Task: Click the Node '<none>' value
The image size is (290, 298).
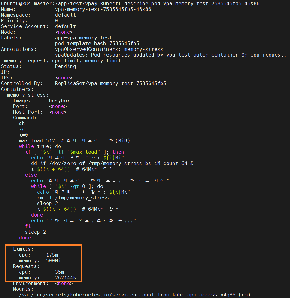Action: pos(64,32)
